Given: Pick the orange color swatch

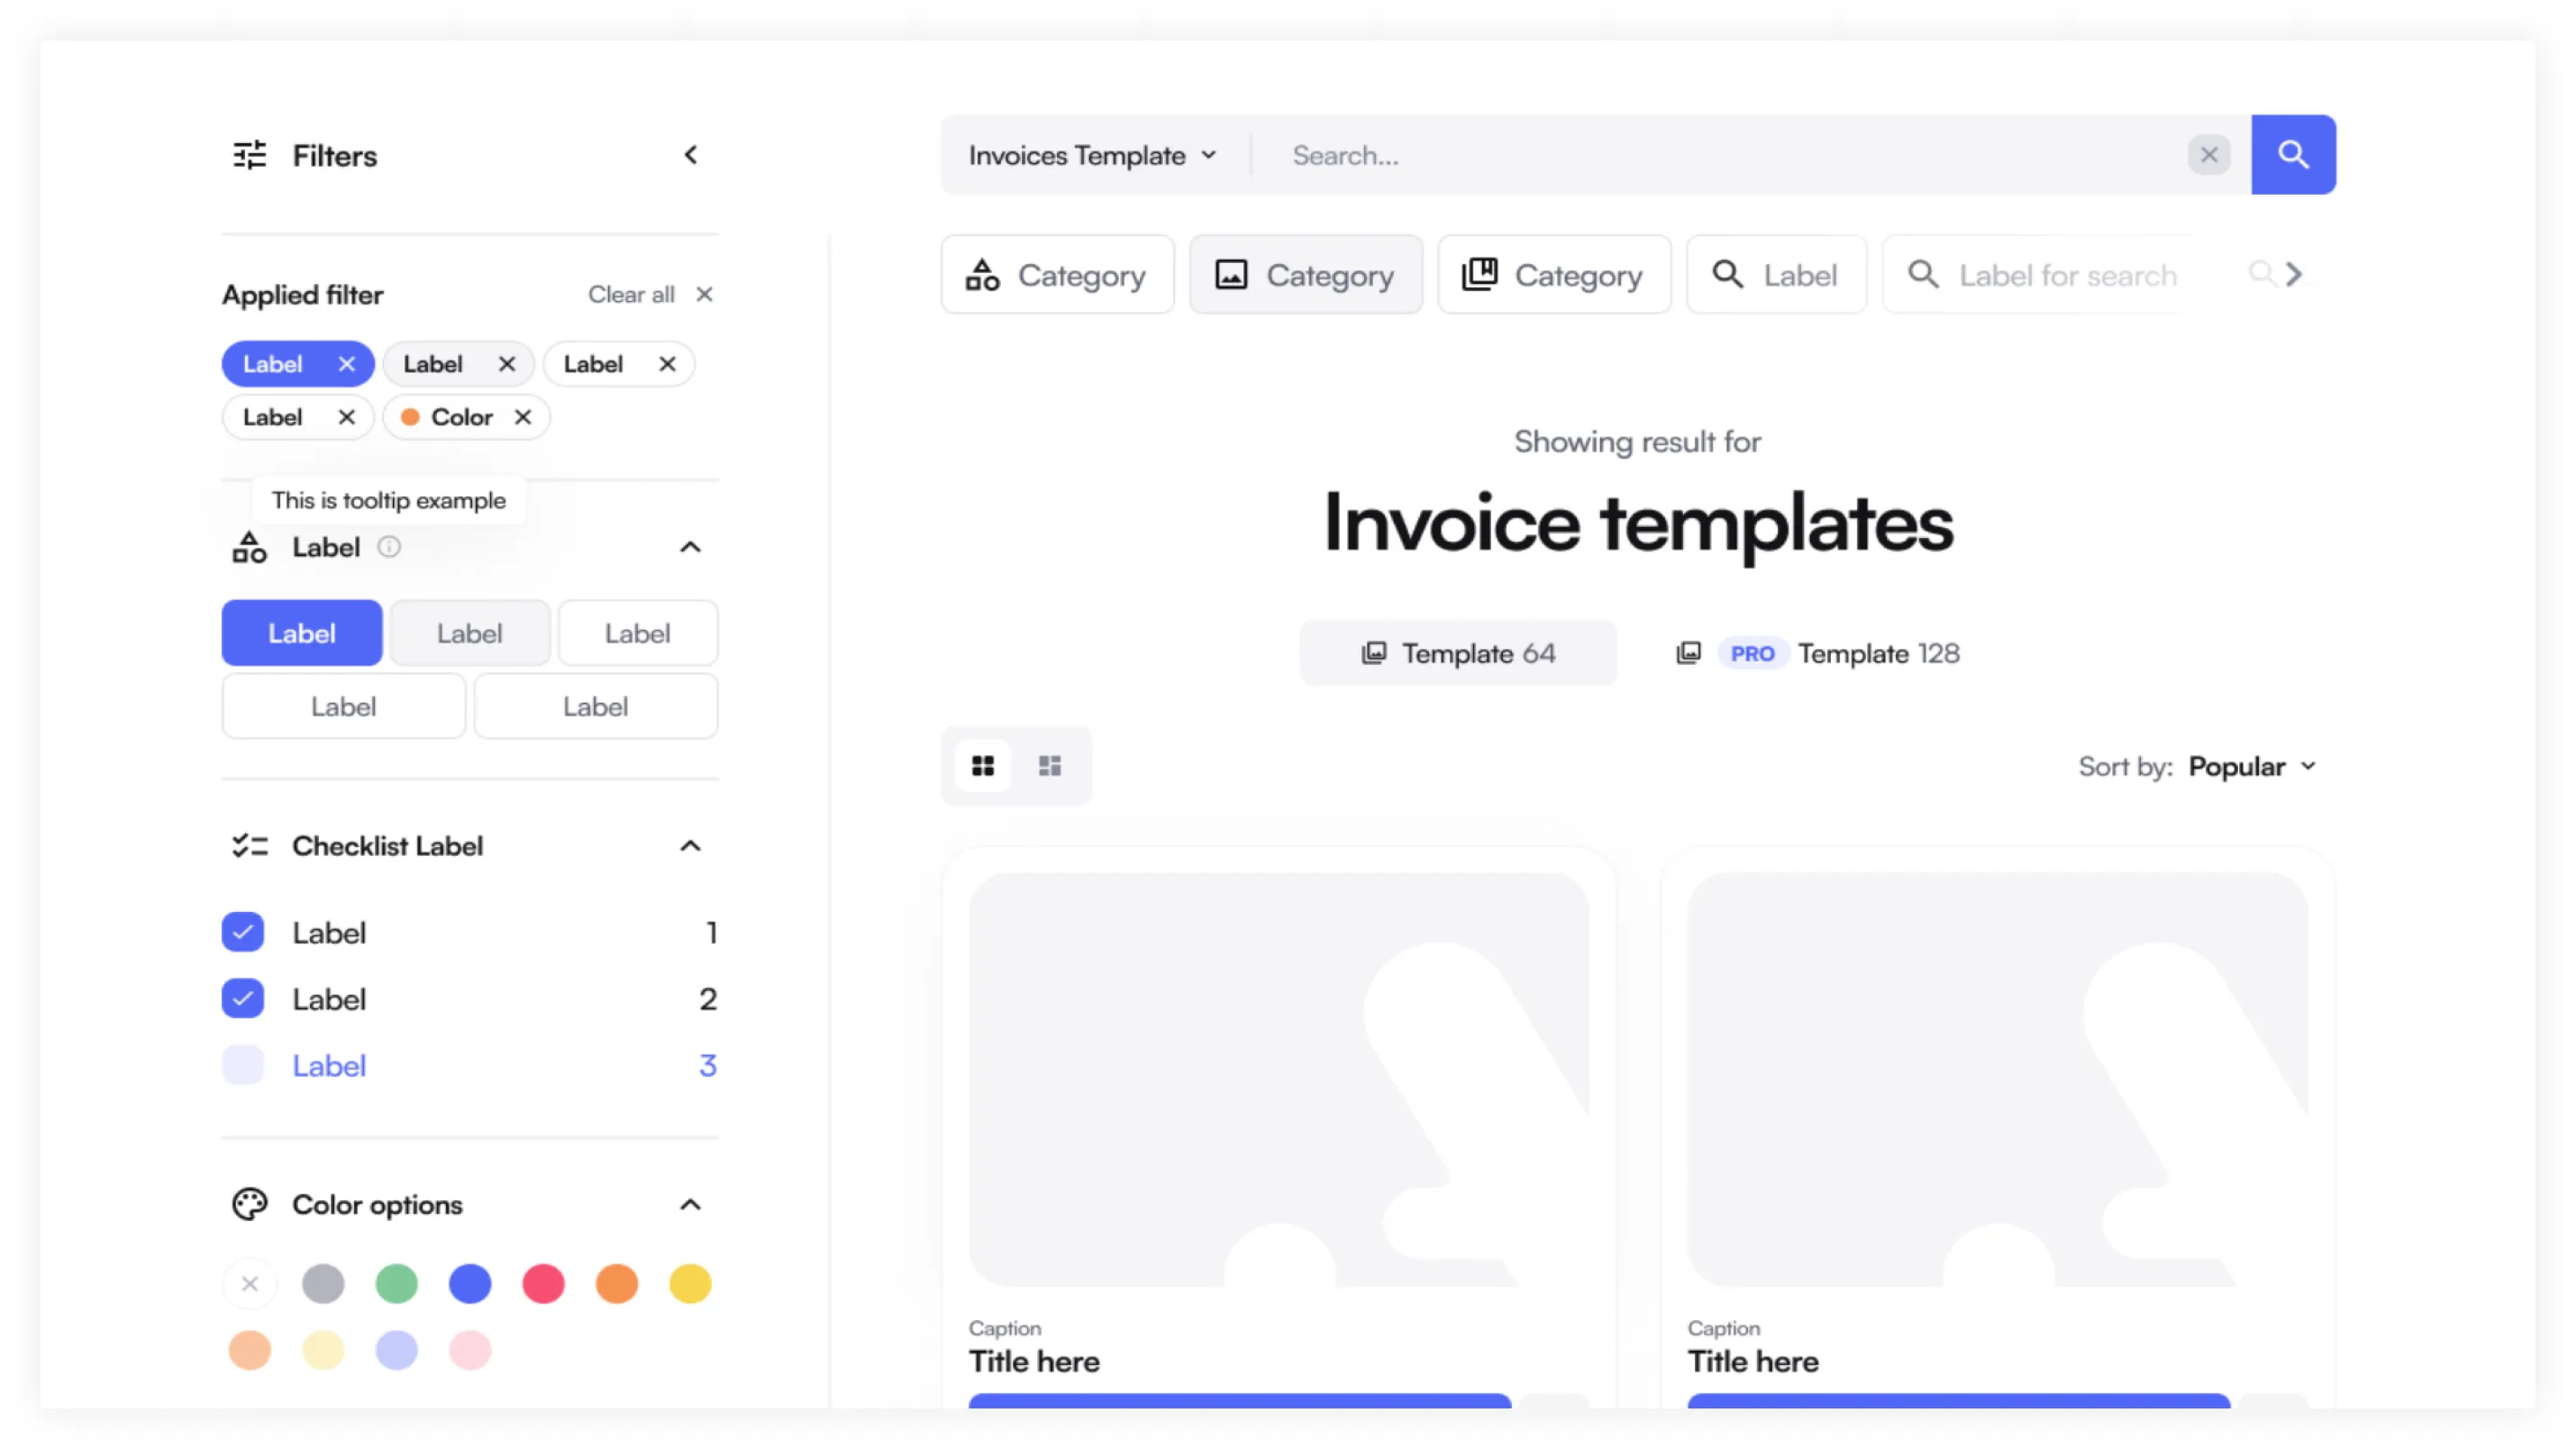Looking at the screenshot, I should (x=617, y=1283).
